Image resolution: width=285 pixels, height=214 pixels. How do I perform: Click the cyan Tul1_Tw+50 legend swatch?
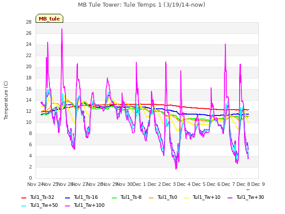click(24, 206)
